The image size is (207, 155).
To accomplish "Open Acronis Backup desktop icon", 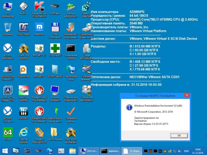I will click(x=8, y=51).
